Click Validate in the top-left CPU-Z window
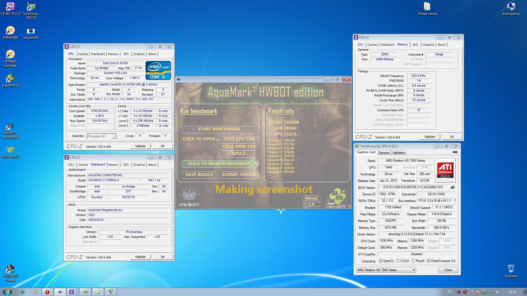The height and width of the screenshot is (296, 527). (x=140, y=146)
